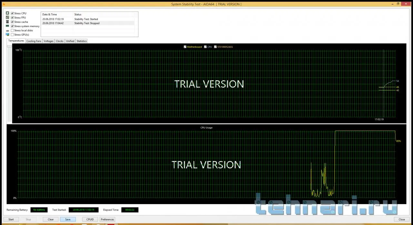This screenshot has height=225, width=413.
Task: Hide the Motherboard temperature graph line
Action: coord(185,47)
